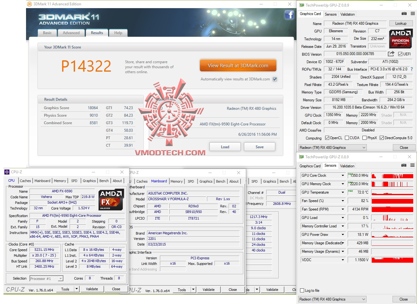Enable the CUDA checkbox
Viewport: 417px width, 304px height.
coord(347,138)
